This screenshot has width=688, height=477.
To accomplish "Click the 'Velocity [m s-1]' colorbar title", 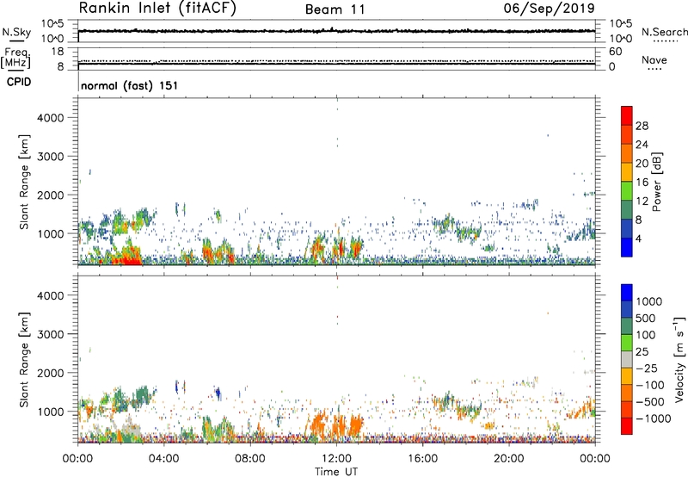I will click(679, 359).
